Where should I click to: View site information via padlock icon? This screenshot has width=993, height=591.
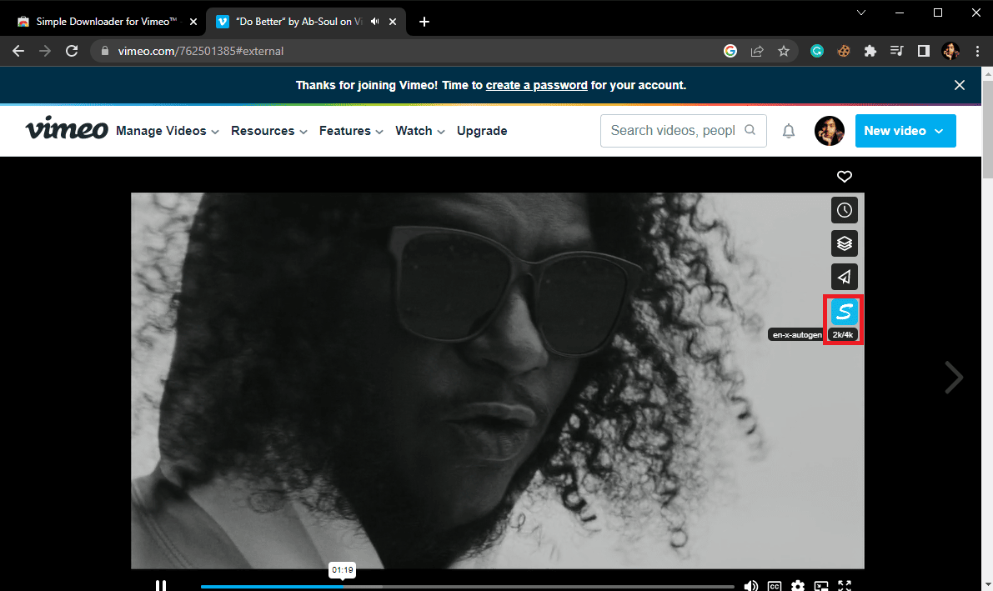[105, 52]
